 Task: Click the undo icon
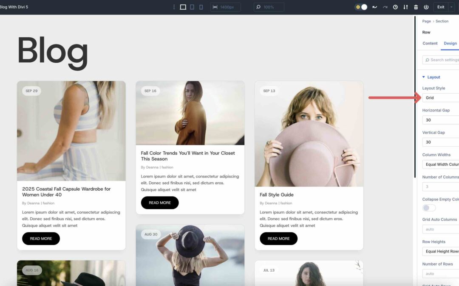pyautogui.click(x=374, y=7)
